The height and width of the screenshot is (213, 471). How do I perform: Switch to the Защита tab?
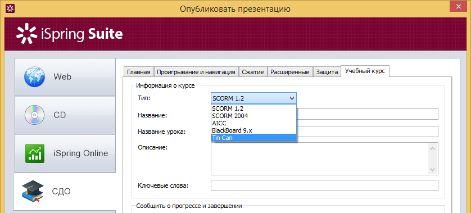(x=327, y=72)
